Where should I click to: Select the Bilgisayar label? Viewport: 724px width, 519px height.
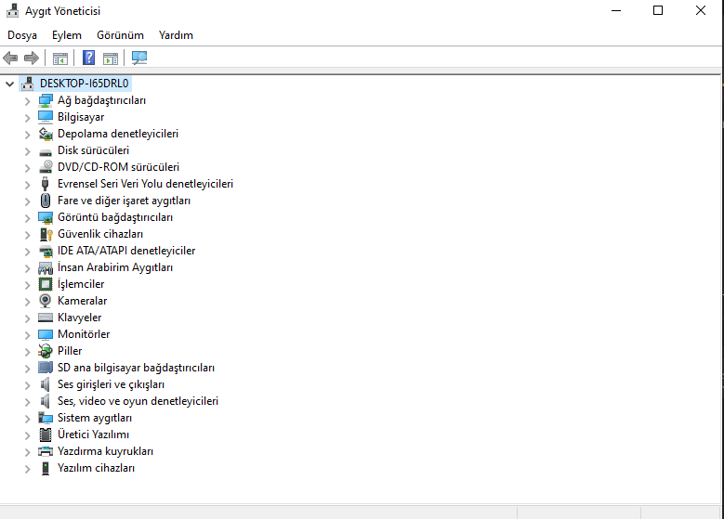pos(81,117)
